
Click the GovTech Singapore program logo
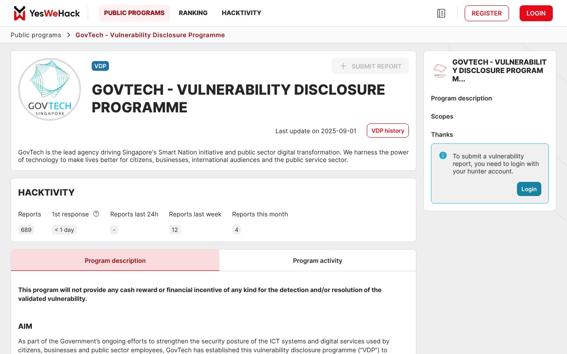50,89
